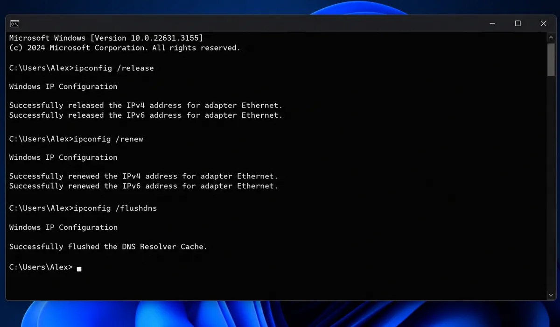Click the Microsoft Corporation copyright line
The width and height of the screenshot is (560, 327).
tap(125, 48)
